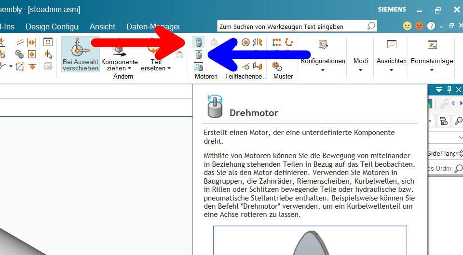Choose the pattern along curve icon
Image resolution: width=463 pixels, height=255 pixels.
coord(289,42)
